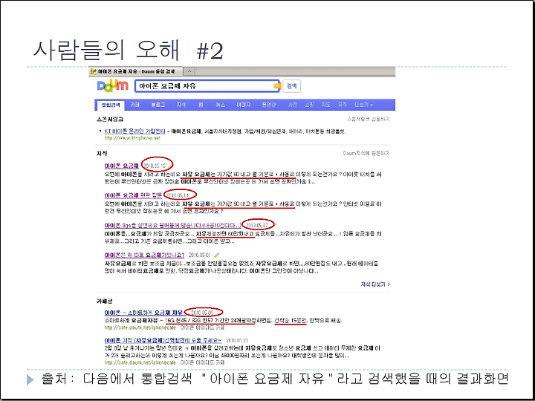Open the 아이폰 요금제 관련 질문 result

click(x=133, y=196)
